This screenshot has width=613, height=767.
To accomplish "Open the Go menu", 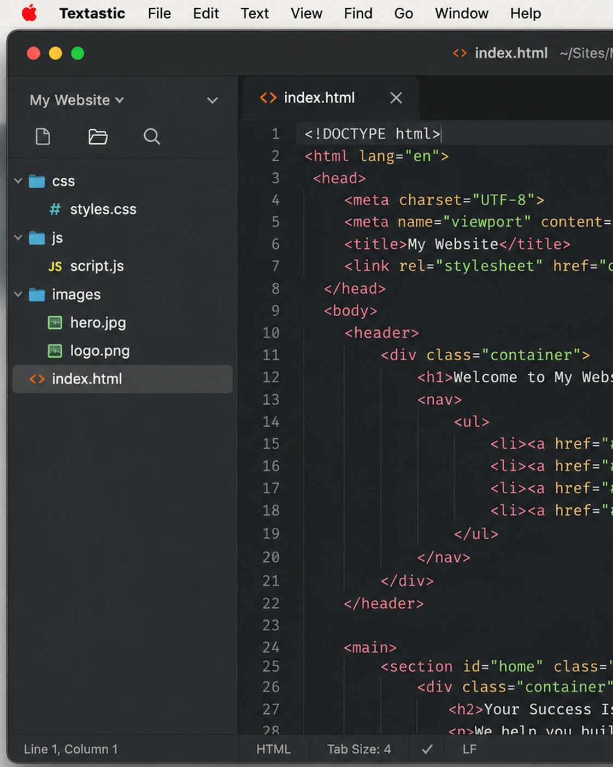I will click(403, 13).
